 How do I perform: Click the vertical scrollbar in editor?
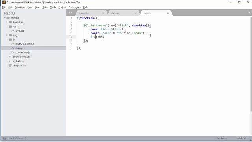pyautogui.click(x=251, y=64)
